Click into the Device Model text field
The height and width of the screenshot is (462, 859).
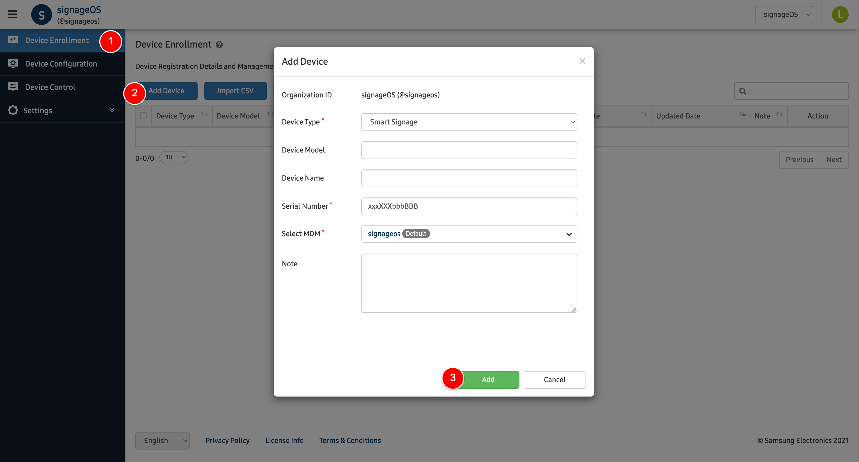[x=469, y=150]
